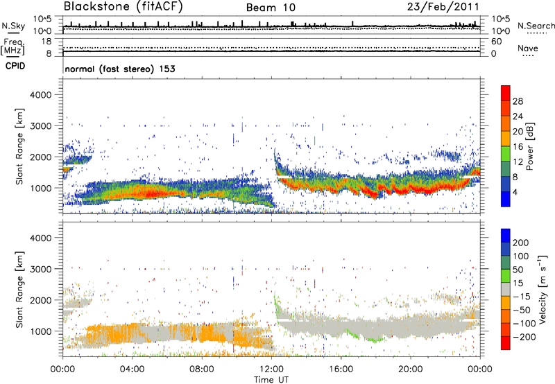Click the '2000' tick on the velocity panel
Viewport: 555px width, 384px height.
pos(40,300)
